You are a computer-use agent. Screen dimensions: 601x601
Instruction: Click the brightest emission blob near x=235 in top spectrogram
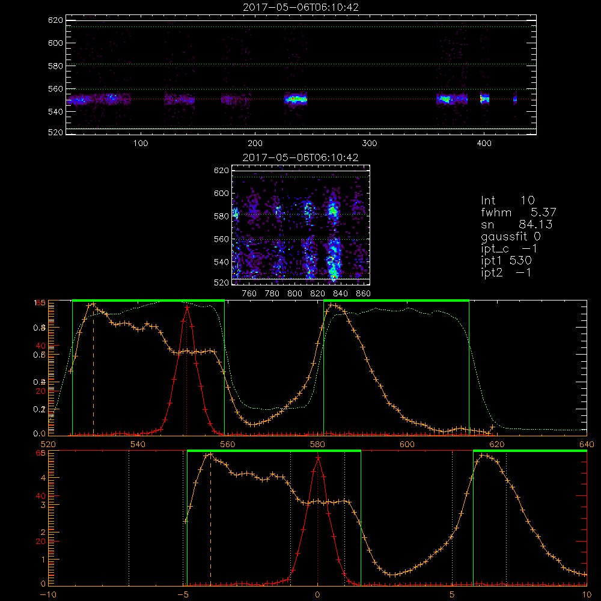click(296, 99)
